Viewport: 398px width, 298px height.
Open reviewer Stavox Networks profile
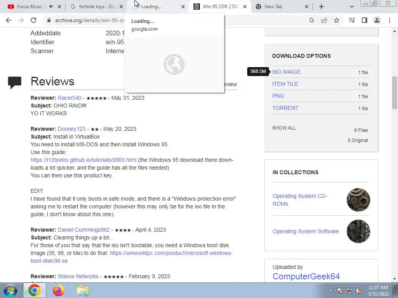[x=78, y=276]
